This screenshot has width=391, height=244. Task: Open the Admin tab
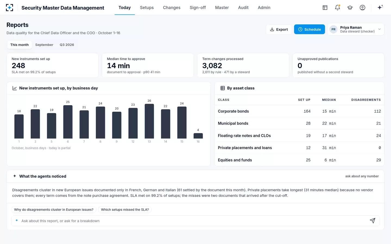[x=264, y=8]
